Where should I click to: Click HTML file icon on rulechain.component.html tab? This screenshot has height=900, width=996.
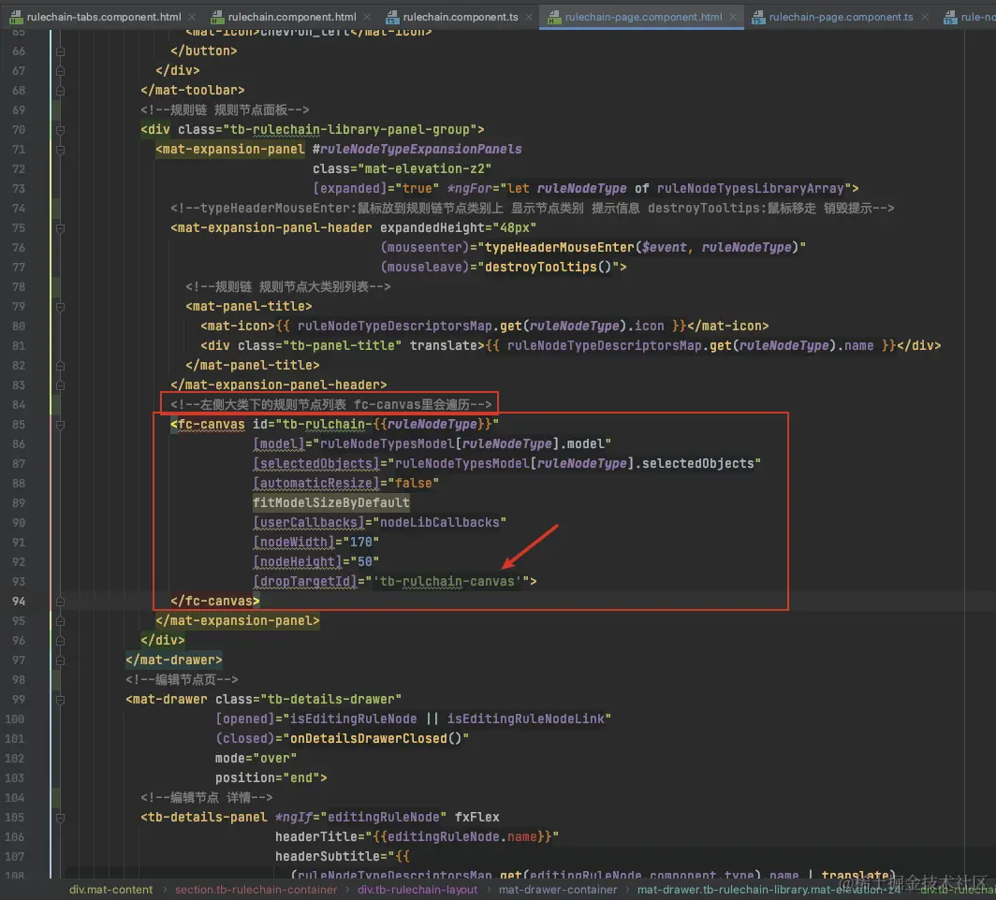pyautogui.click(x=217, y=17)
